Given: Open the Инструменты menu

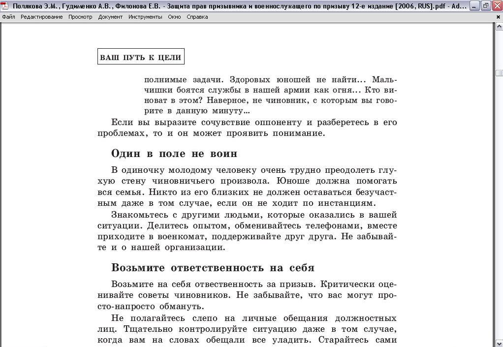Looking at the screenshot, I should pyautogui.click(x=145, y=17).
